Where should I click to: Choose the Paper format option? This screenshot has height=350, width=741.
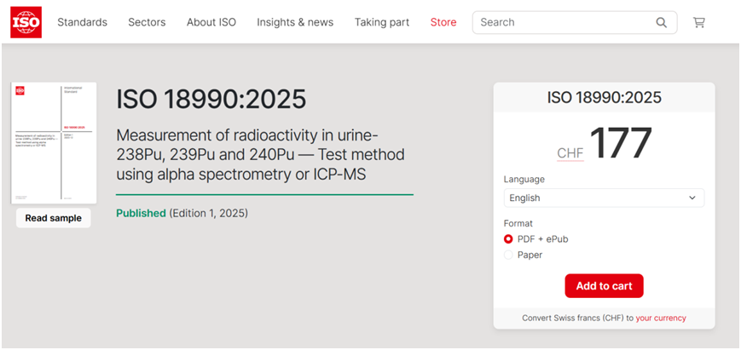click(509, 255)
